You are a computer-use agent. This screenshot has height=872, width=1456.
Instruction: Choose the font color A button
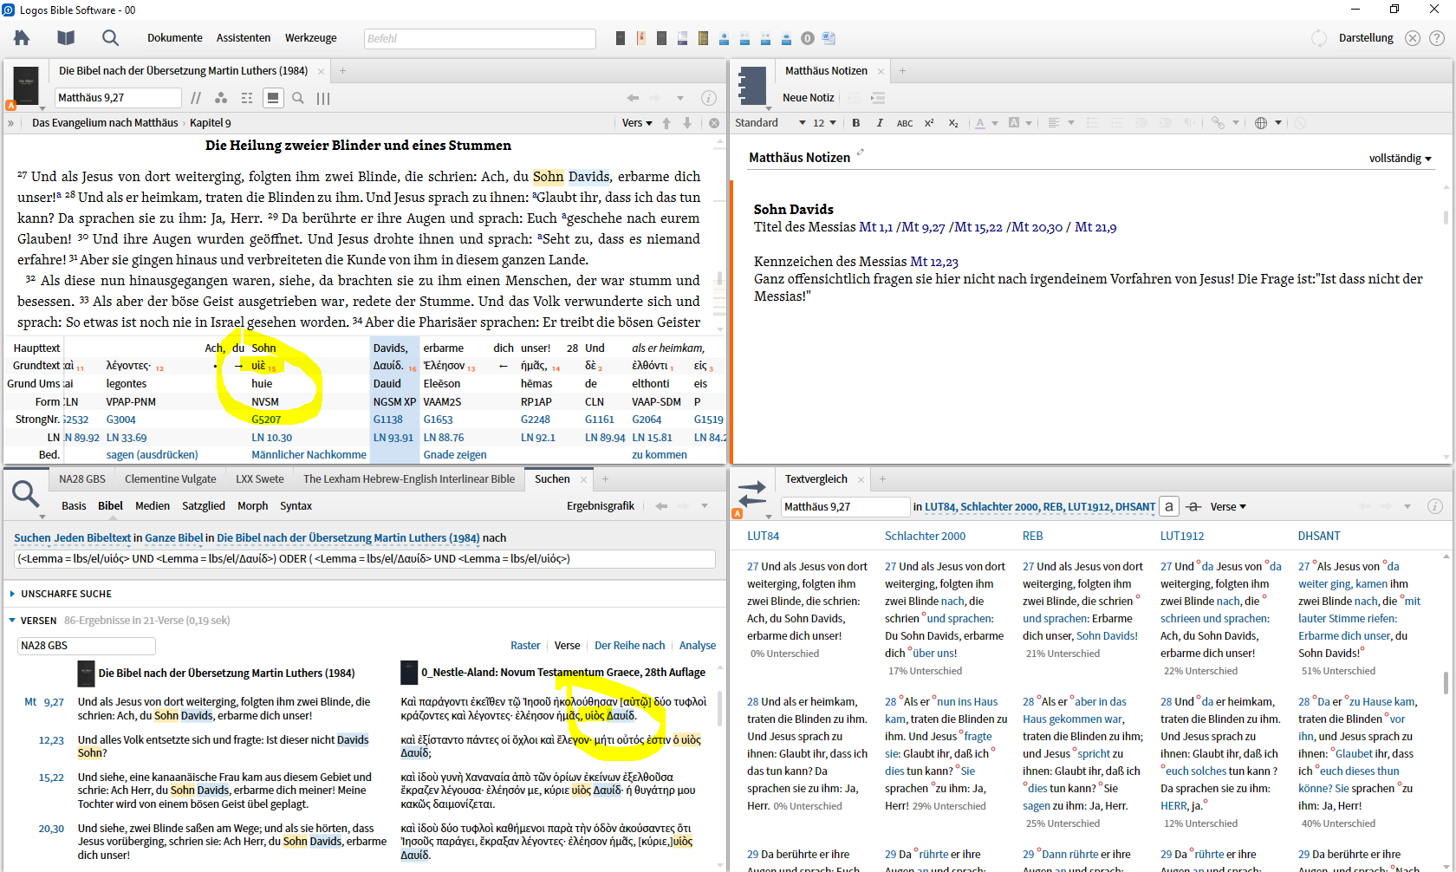tap(980, 123)
